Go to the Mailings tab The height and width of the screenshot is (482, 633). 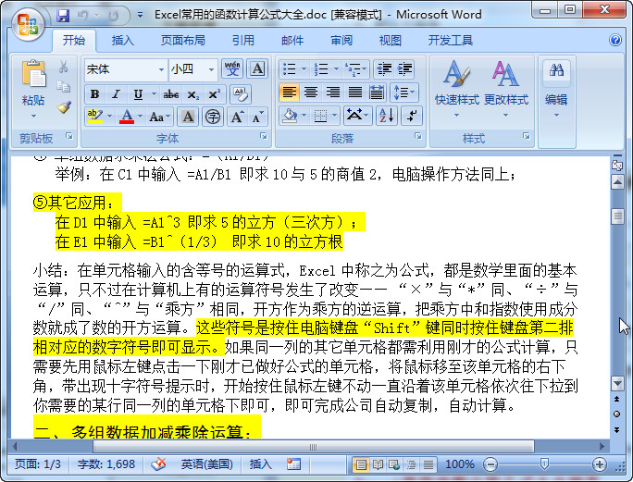click(292, 41)
